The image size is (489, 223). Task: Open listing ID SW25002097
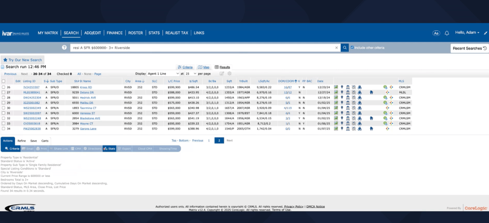click(x=32, y=113)
